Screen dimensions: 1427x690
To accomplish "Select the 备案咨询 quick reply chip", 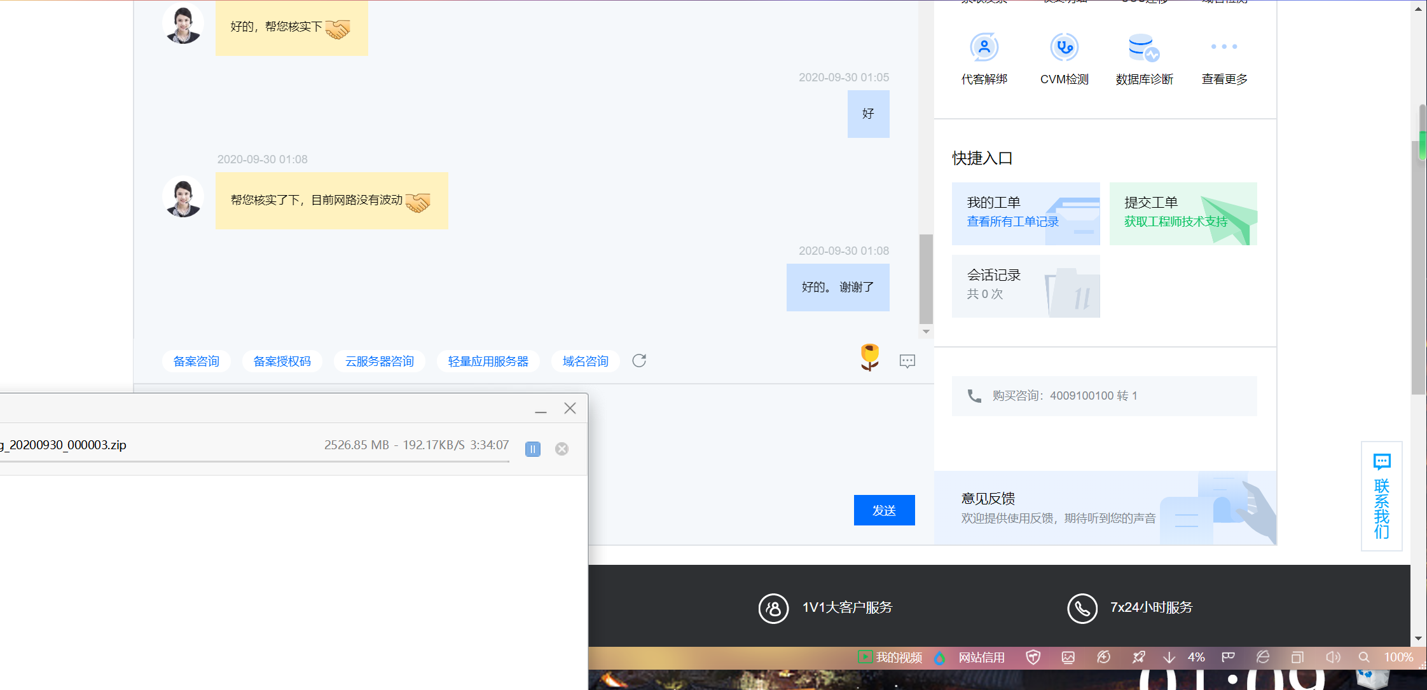I will 196,361.
